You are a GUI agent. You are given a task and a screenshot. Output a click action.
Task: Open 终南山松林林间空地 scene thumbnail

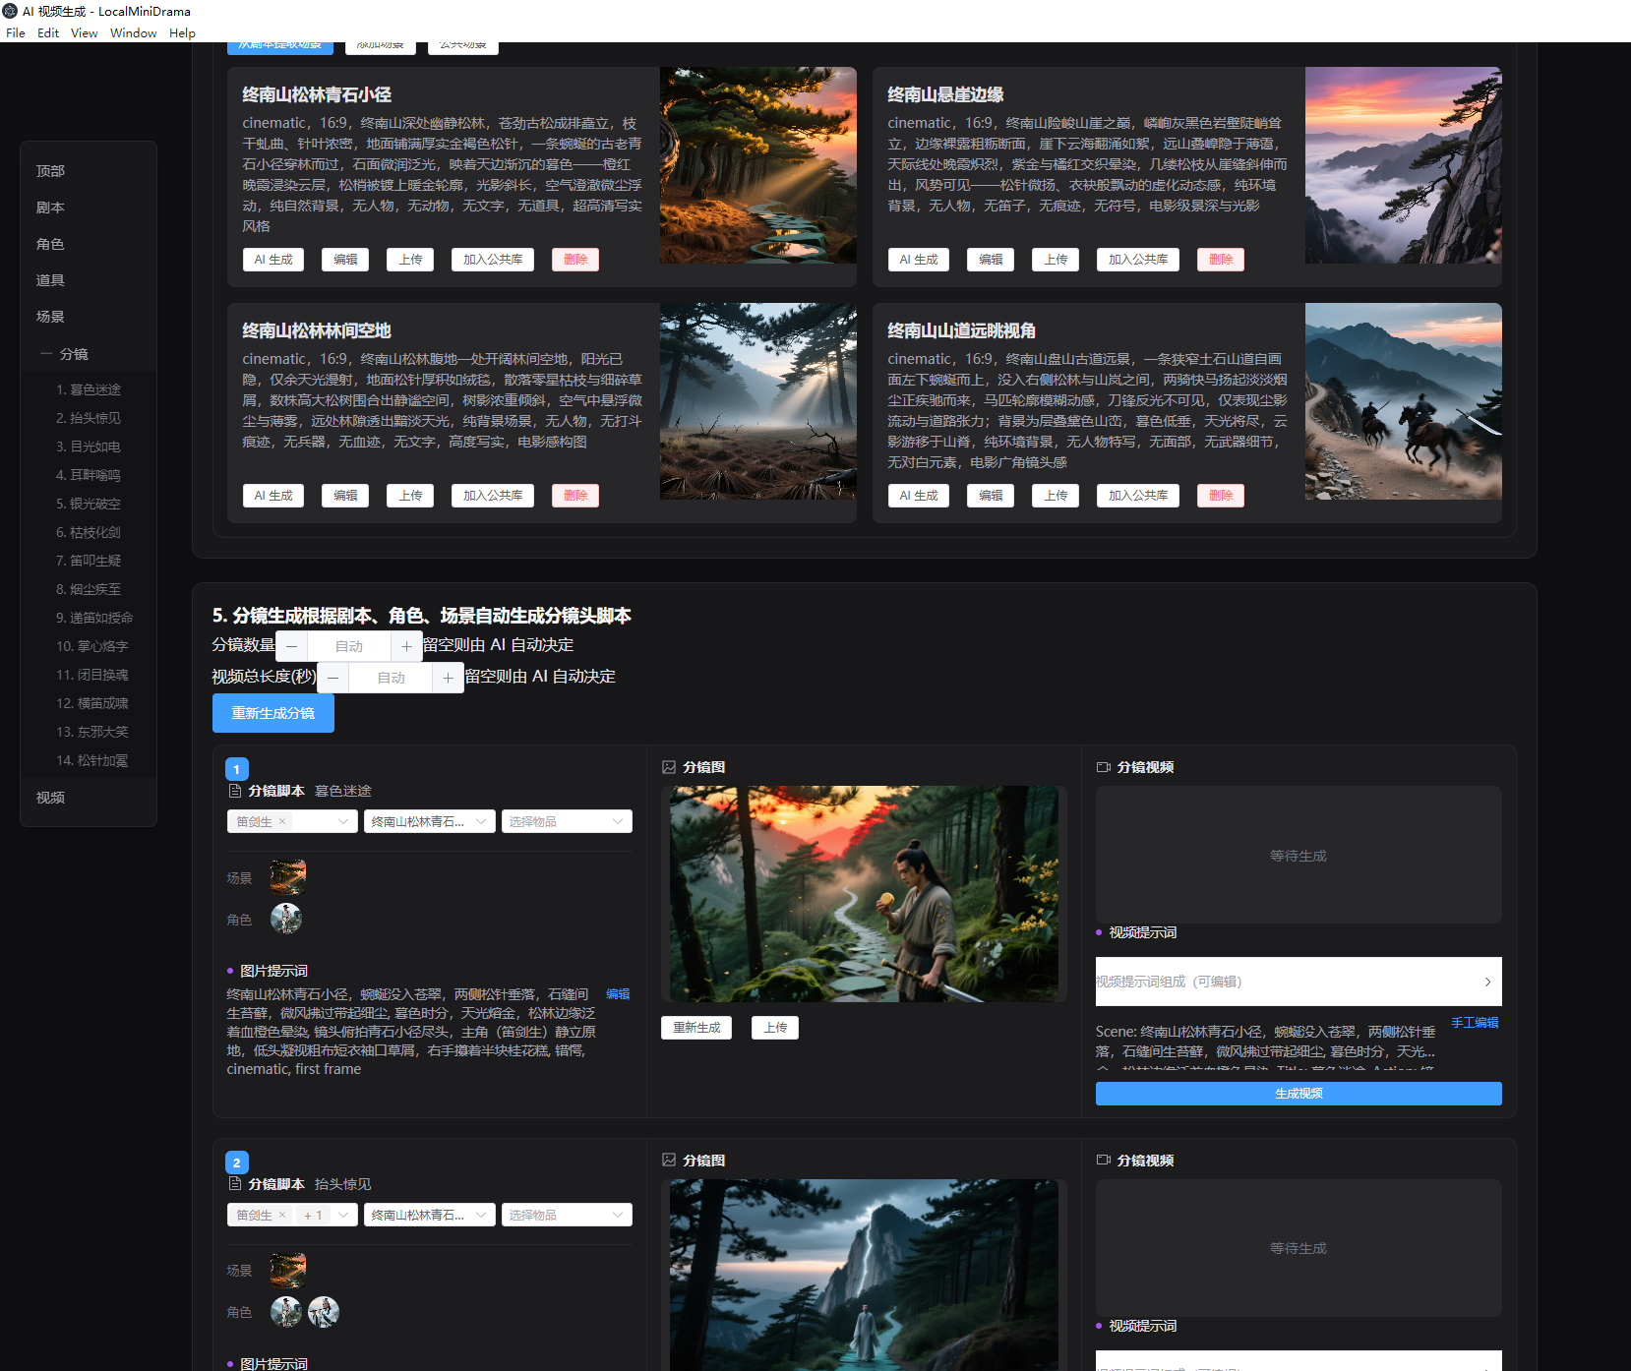tap(758, 401)
